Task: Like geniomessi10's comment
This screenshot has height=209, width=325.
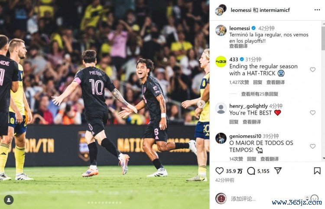Action: (x=312, y=146)
